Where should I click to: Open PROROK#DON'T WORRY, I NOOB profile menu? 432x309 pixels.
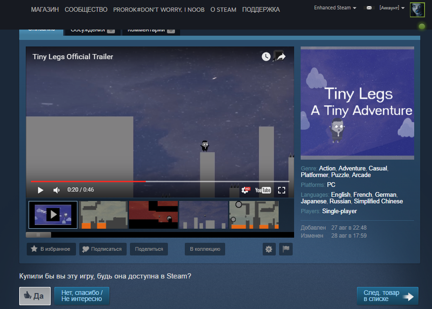point(159,10)
